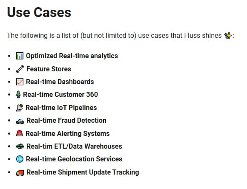Click the delivery truck emoji icon
The image size is (247, 189).
coord(20,173)
